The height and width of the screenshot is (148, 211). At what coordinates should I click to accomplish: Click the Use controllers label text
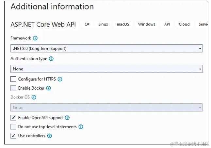[x=32, y=136]
